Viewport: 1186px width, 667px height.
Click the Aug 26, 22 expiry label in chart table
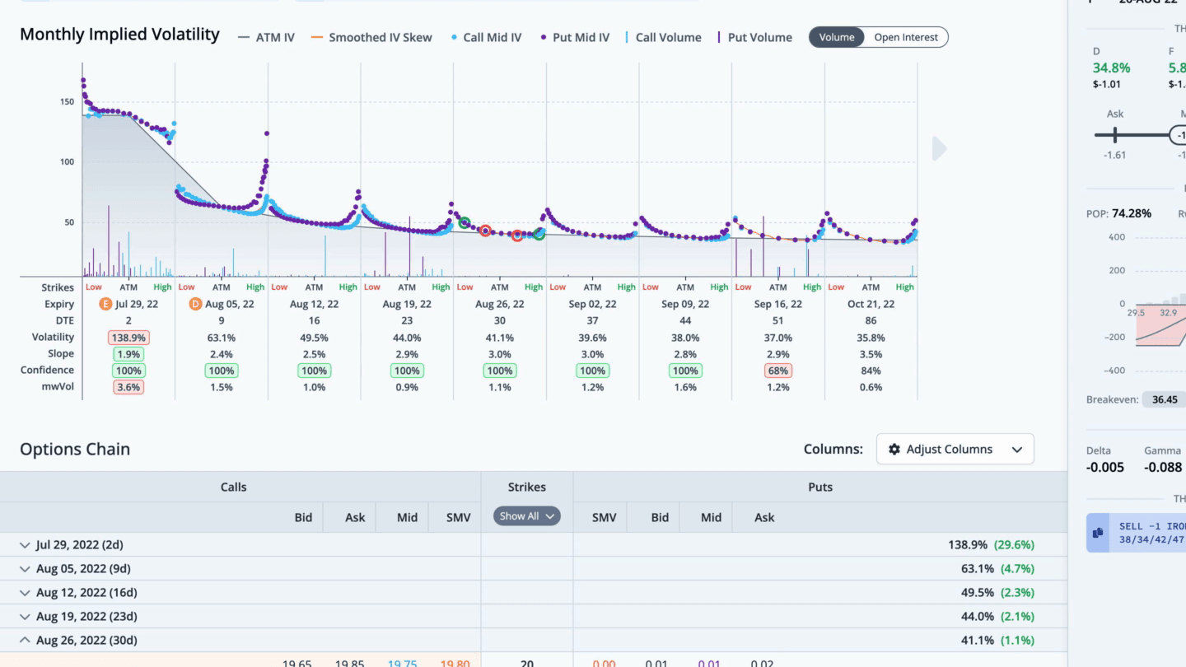(x=500, y=304)
